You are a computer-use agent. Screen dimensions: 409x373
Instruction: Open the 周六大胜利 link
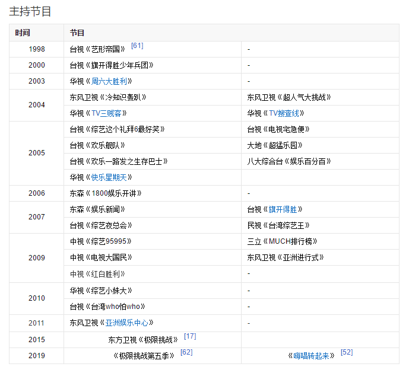click(109, 81)
